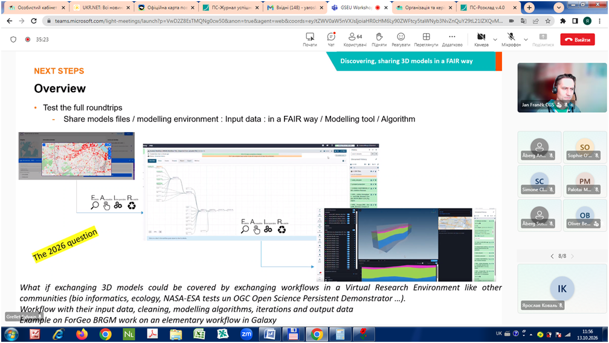The height and width of the screenshot is (343, 609).
Task: Click the Поділитися share button
Action: (x=543, y=40)
